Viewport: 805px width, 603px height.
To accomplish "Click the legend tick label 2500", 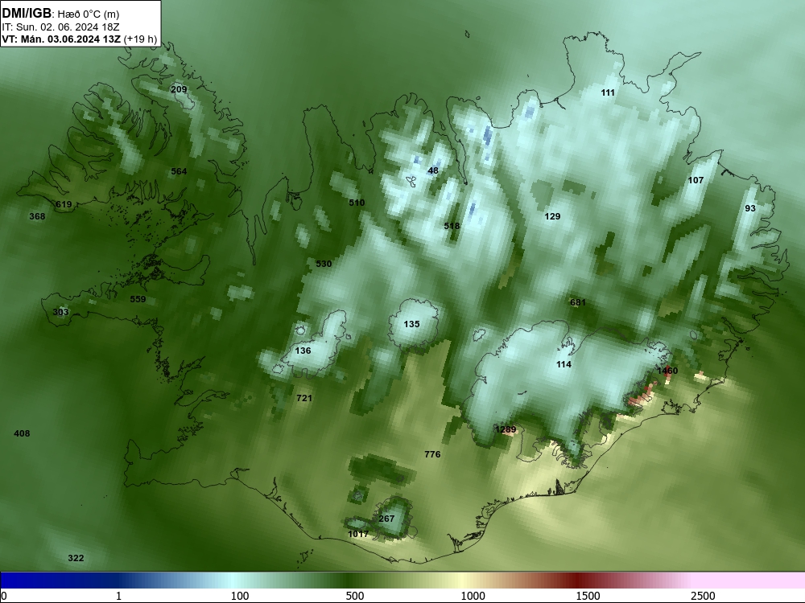I will tap(703, 596).
